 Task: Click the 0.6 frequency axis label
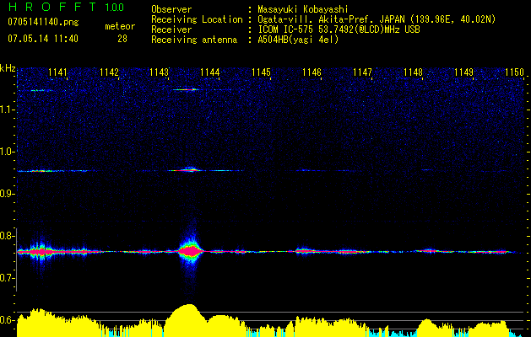click(8, 320)
